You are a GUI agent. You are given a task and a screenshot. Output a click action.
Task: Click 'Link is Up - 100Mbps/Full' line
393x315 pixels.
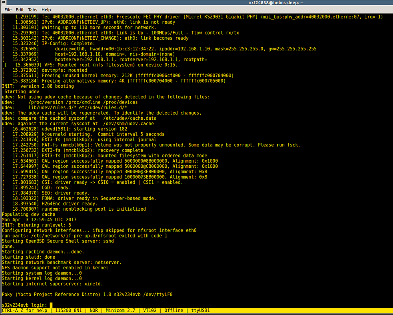pyautogui.click(x=120, y=33)
